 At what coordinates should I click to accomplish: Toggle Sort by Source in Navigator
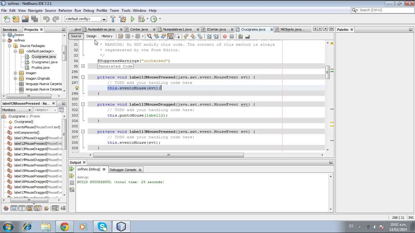[63, 208]
